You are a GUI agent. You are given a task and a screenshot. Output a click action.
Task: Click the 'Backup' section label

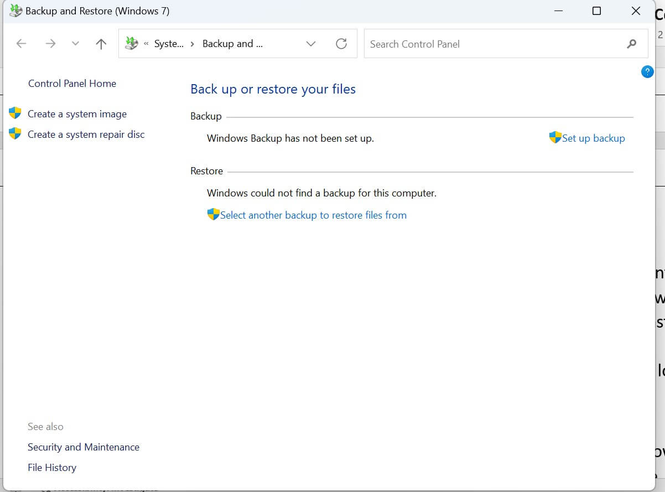click(206, 116)
